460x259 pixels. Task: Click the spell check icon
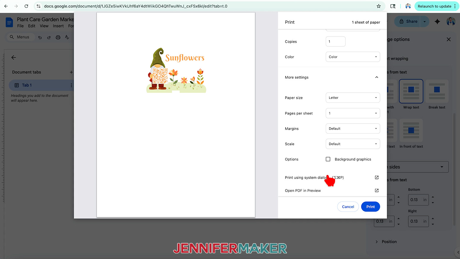[67, 37]
